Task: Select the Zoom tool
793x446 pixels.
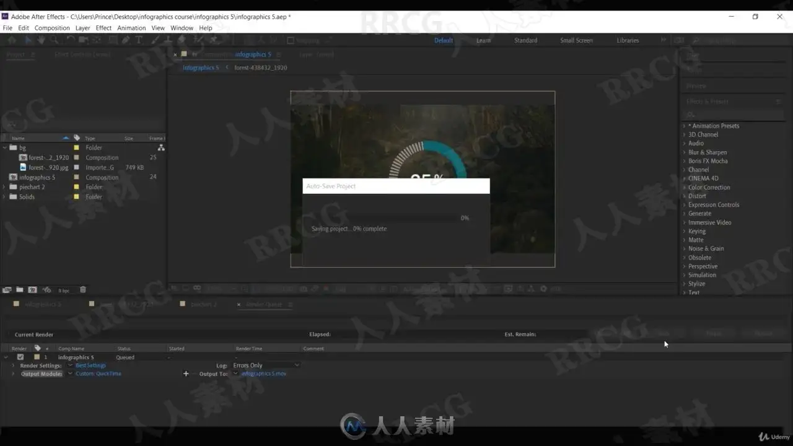Action: (55, 40)
